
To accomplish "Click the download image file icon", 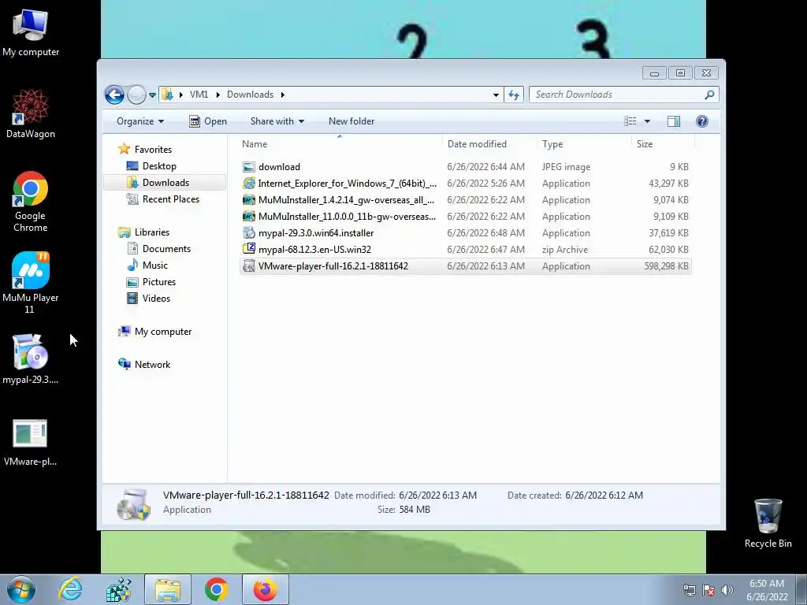I will 248,167.
